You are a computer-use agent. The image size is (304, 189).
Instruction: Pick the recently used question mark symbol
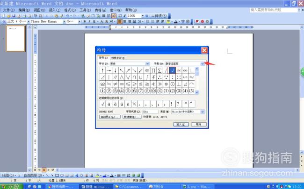178,104
